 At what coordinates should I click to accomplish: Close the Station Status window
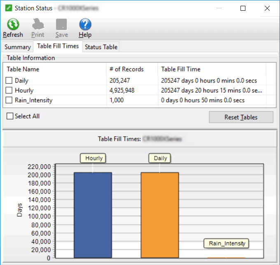pos(267,8)
